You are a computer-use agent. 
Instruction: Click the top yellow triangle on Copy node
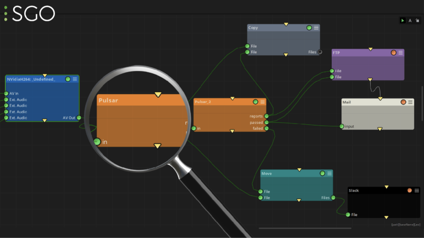[x=286, y=24]
